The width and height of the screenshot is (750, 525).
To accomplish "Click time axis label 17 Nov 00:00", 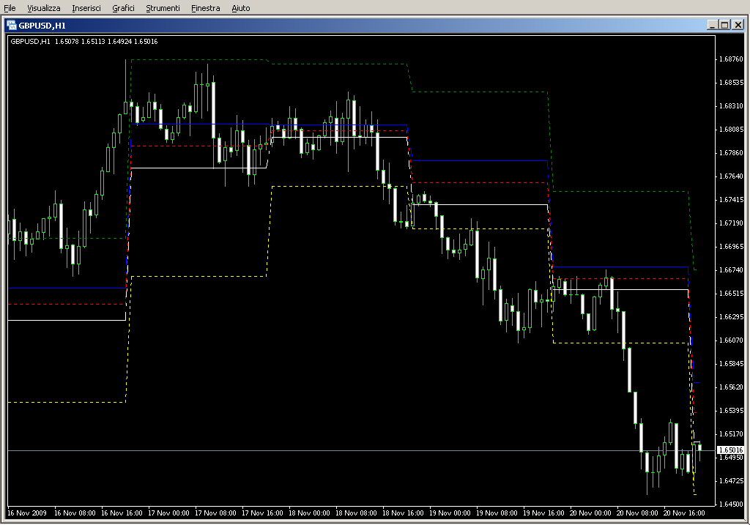I will coord(168,513).
